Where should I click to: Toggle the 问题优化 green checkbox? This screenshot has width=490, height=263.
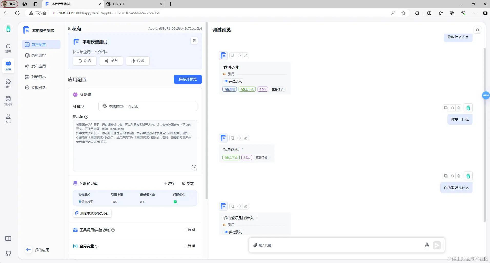(175, 202)
